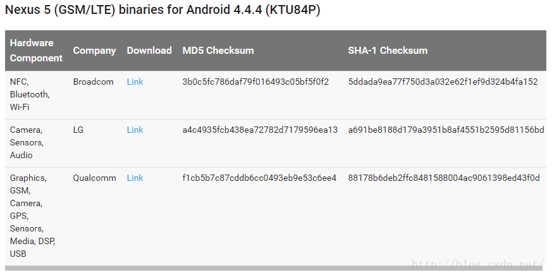Open the LG binaries download Link
Image resolution: width=552 pixels, height=277 pixels.
(x=135, y=130)
